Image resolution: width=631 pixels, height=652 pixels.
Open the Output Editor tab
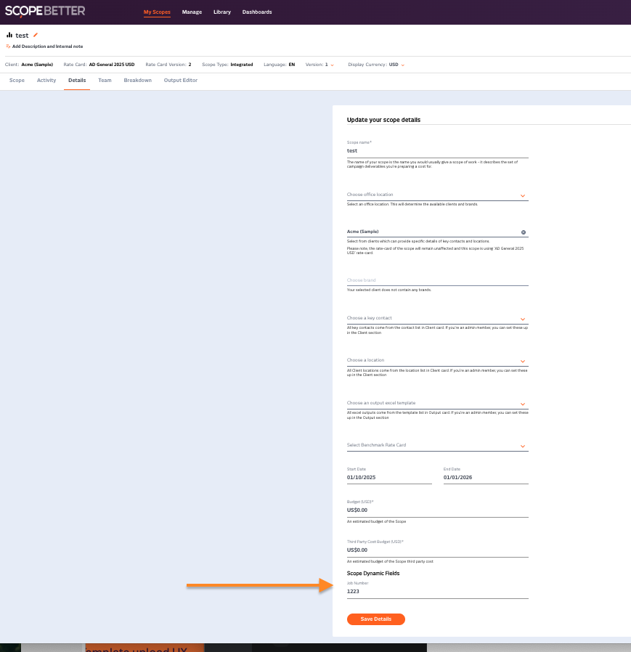click(180, 81)
